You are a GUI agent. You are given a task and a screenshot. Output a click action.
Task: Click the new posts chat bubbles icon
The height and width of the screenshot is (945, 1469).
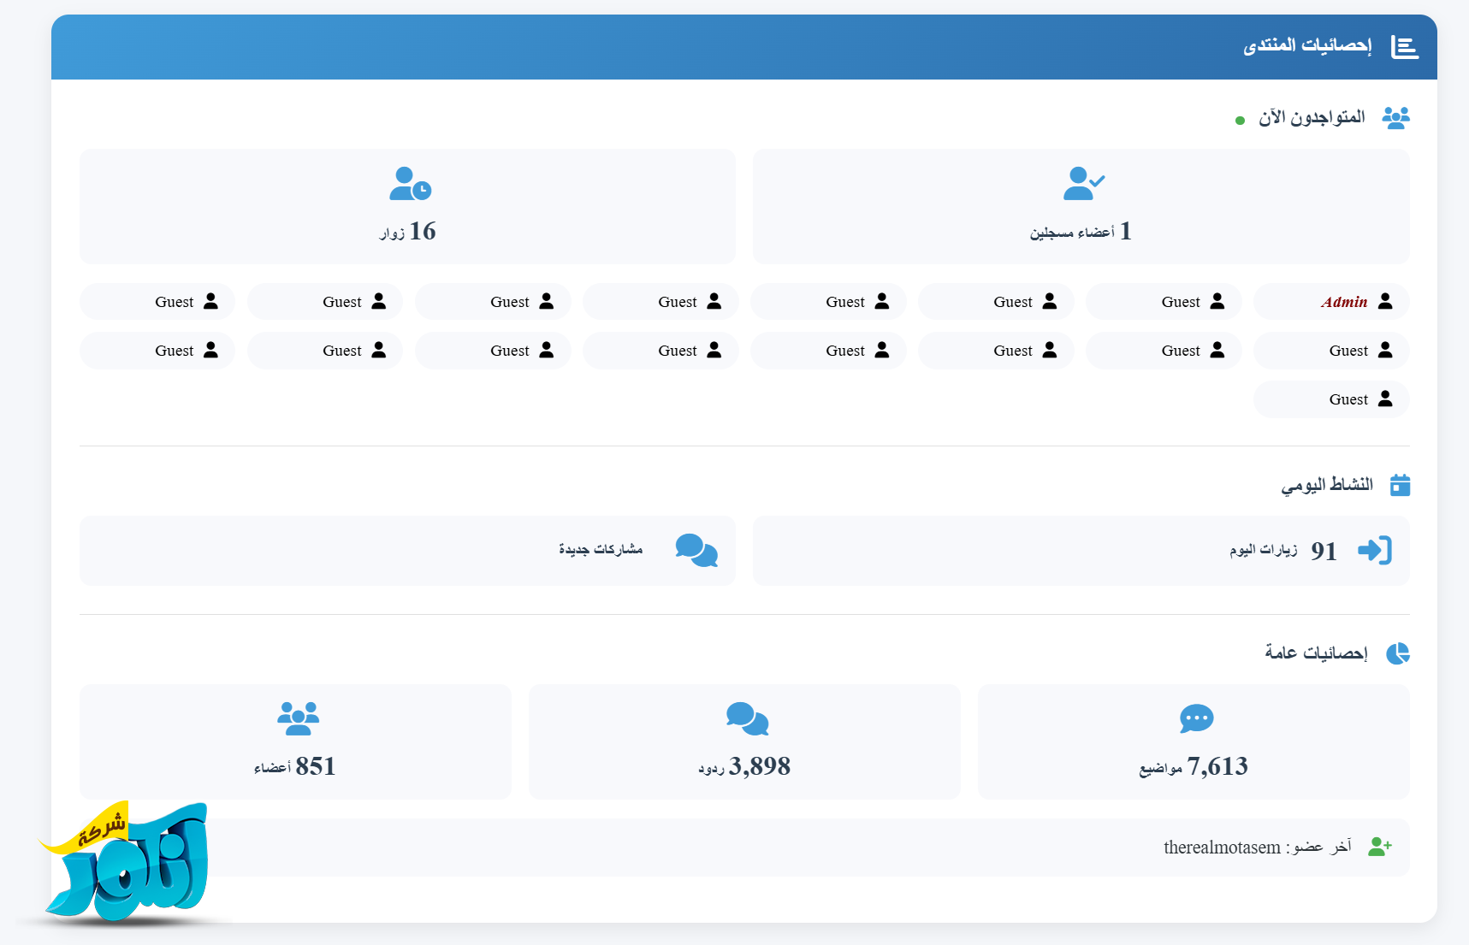coord(696,551)
